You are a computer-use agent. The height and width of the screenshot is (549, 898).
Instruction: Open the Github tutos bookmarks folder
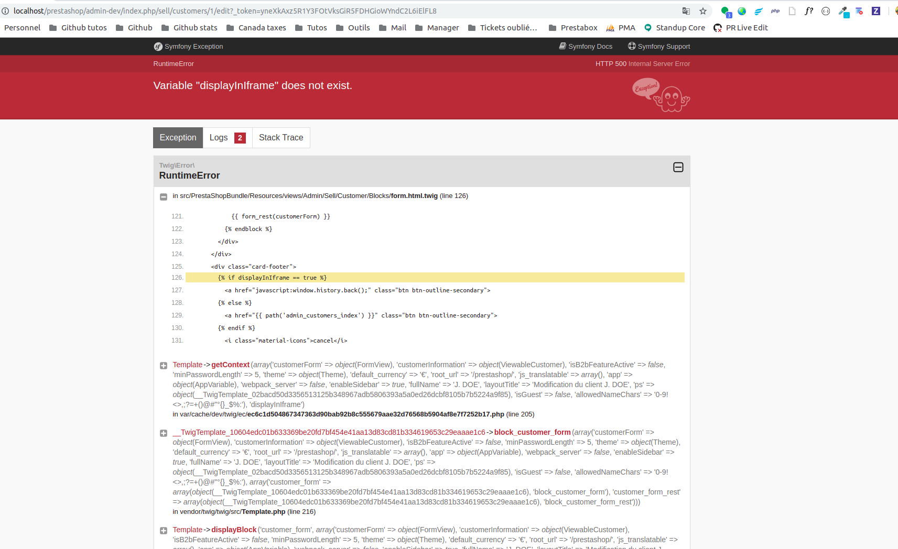pos(78,28)
